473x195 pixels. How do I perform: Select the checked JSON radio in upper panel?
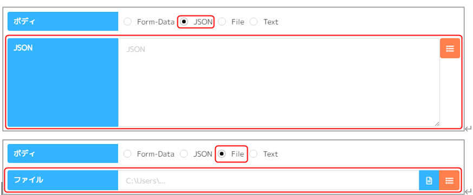[184, 22]
